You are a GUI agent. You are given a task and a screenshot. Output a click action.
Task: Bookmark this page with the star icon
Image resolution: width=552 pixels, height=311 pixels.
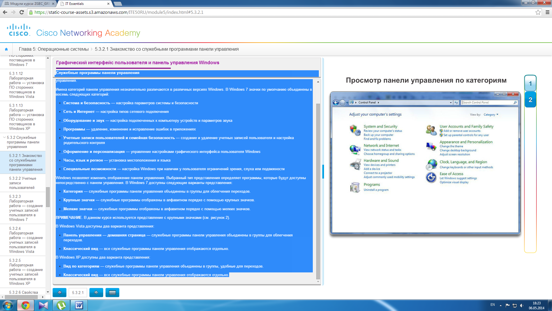click(x=538, y=12)
